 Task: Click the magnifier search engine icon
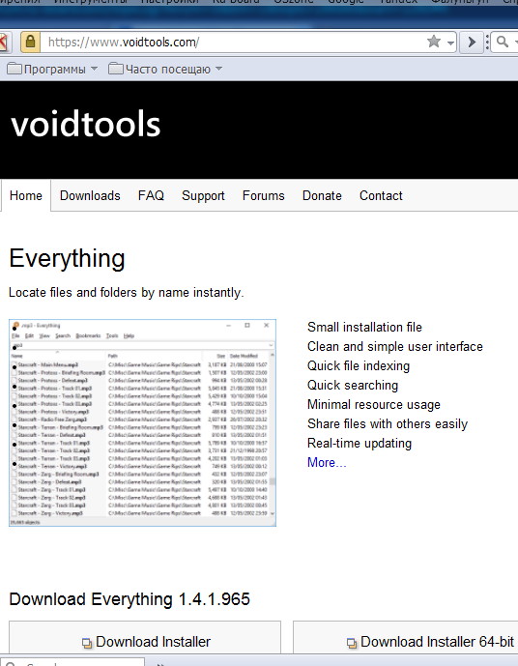click(x=503, y=42)
